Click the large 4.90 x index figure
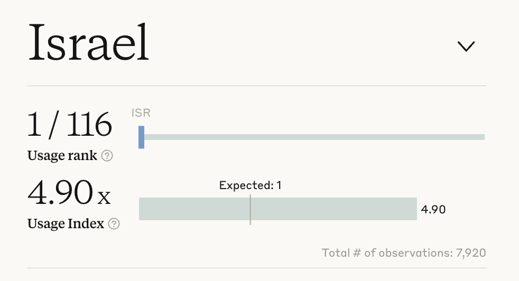This screenshot has height=281, width=519. 59,193
